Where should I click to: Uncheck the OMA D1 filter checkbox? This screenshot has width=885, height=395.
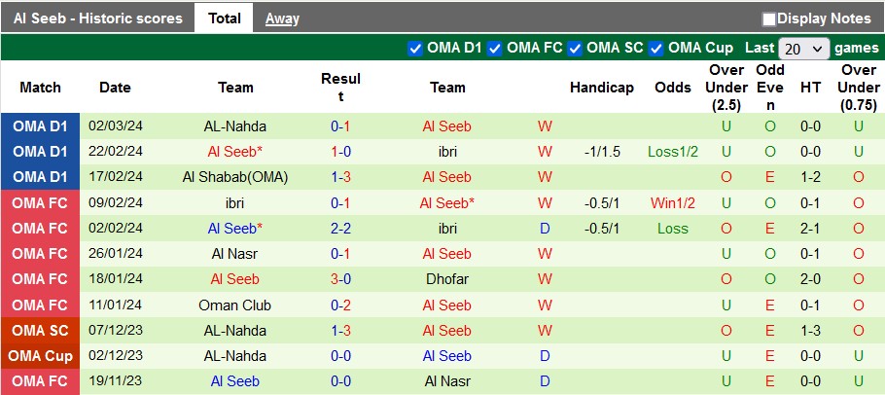(415, 48)
